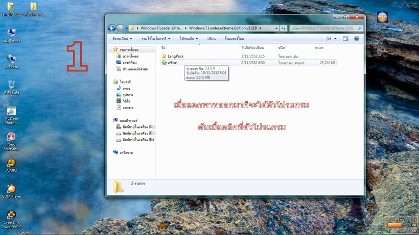Image resolution: width=419 pixels, height=235 pixels.
Task: Minimize the Explorer window
Action: click(x=337, y=17)
